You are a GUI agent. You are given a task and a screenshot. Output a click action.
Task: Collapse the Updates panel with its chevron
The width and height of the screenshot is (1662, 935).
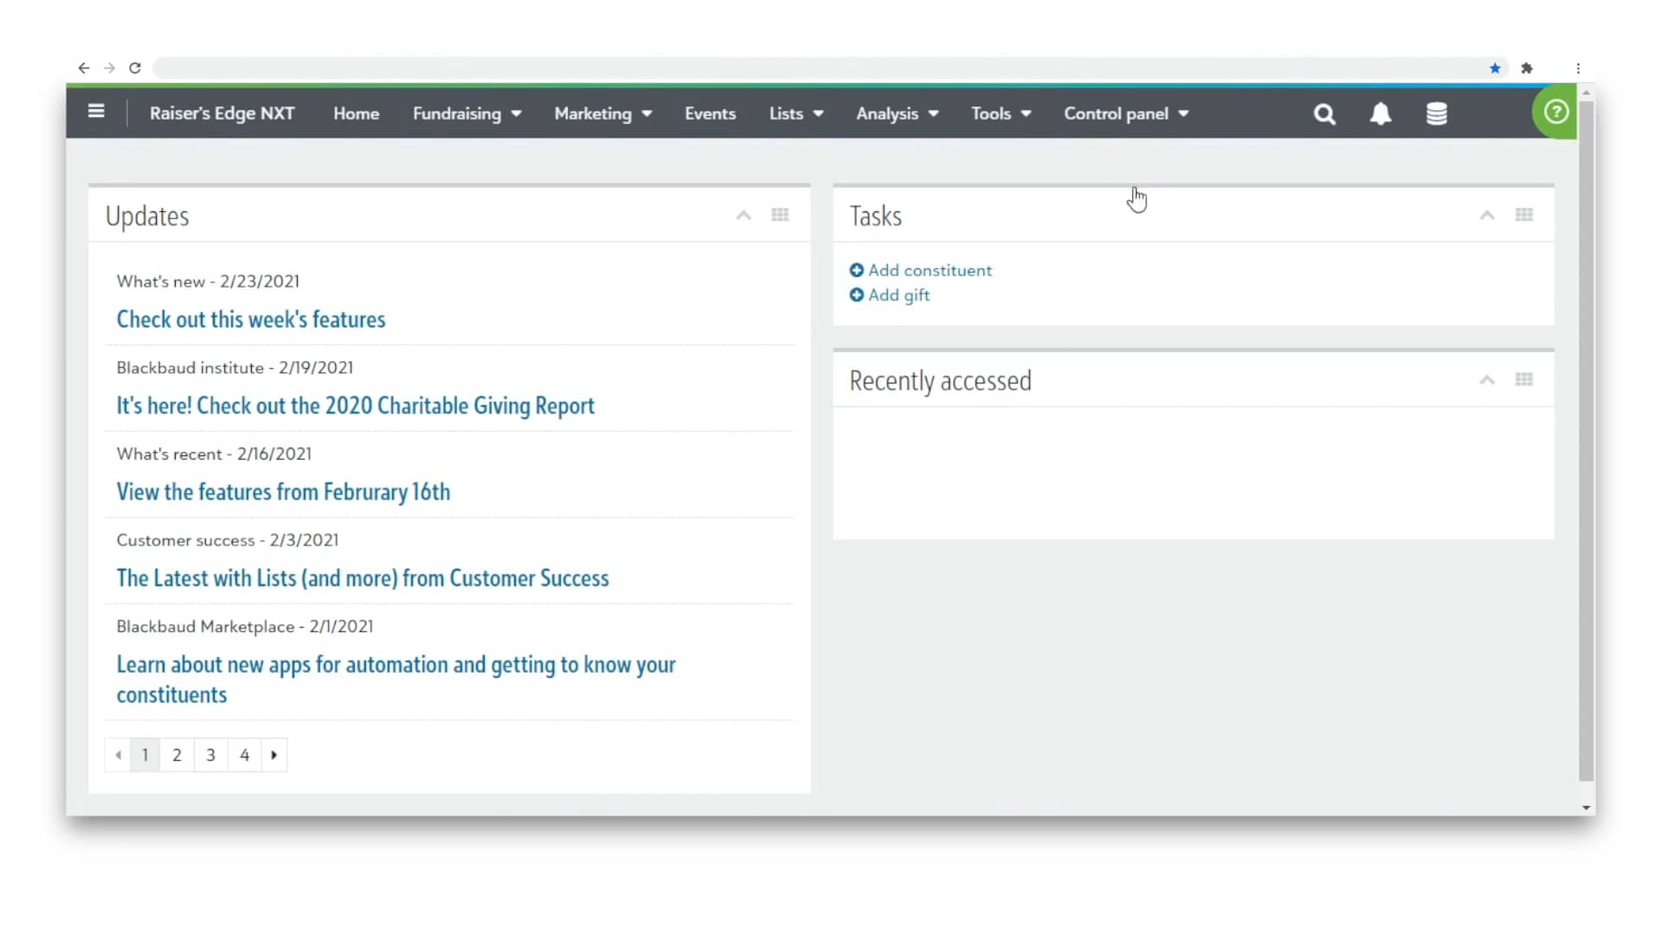point(743,215)
